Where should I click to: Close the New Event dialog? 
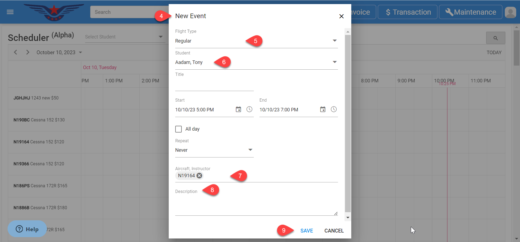pyautogui.click(x=341, y=16)
